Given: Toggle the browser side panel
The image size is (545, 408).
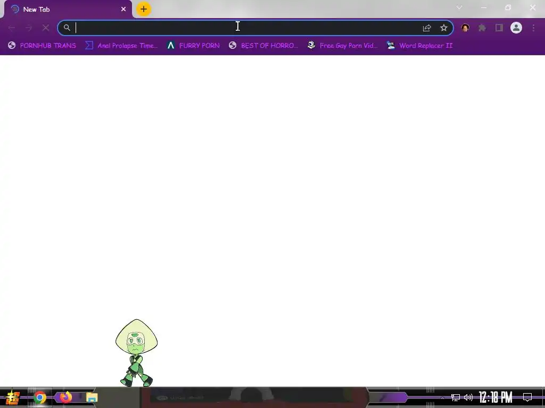Looking at the screenshot, I should pos(499,28).
